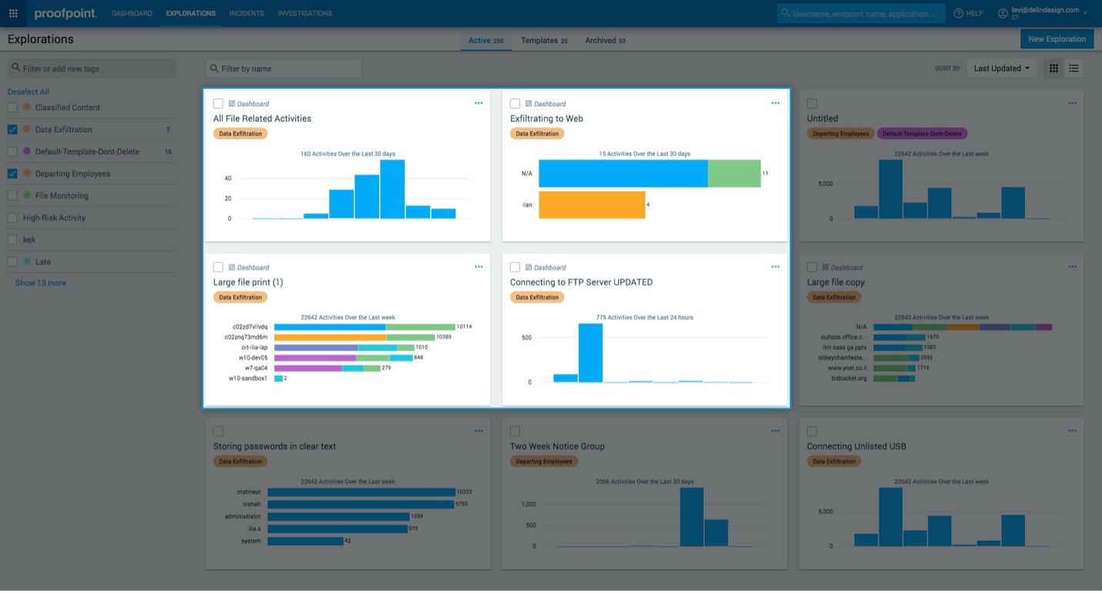This screenshot has height=593, width=1102.
Task: Uncheck the Data Exfiltration tag filter
Action: [12, 129]
